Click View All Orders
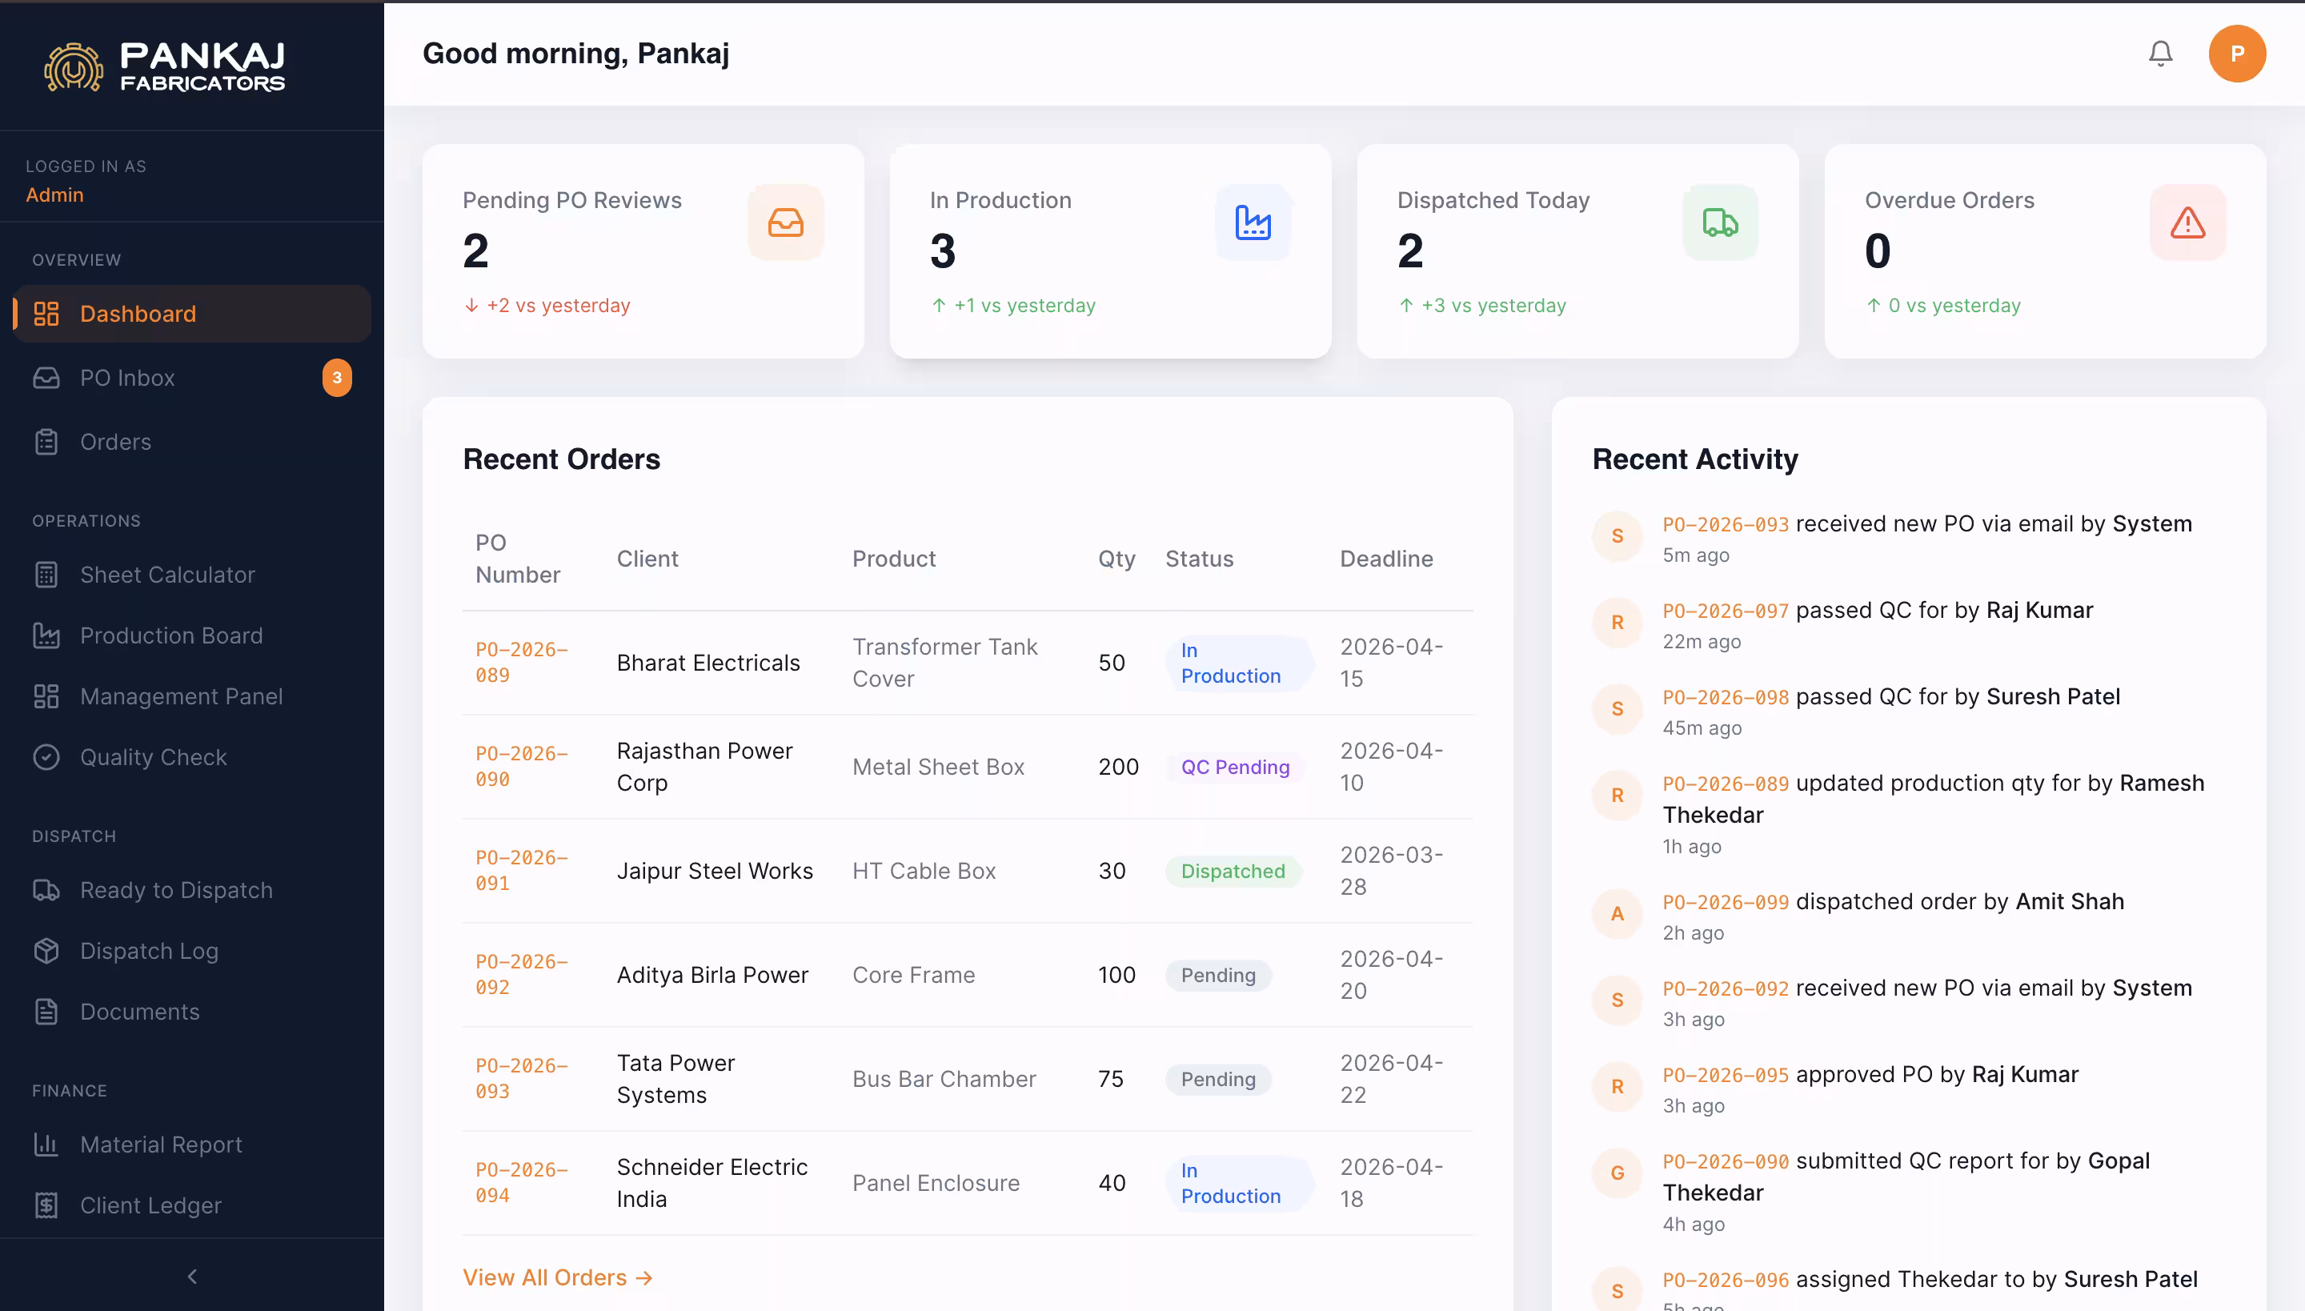This screenshot has height=1311, width=2305. [557, 1277]
